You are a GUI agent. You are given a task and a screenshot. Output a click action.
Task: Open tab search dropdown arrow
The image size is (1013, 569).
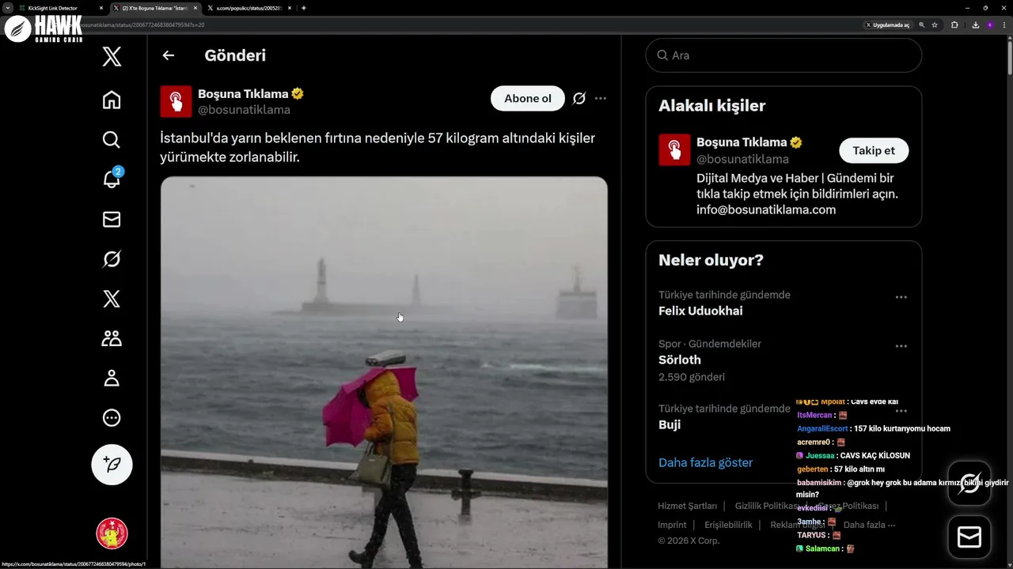(7, 8)
